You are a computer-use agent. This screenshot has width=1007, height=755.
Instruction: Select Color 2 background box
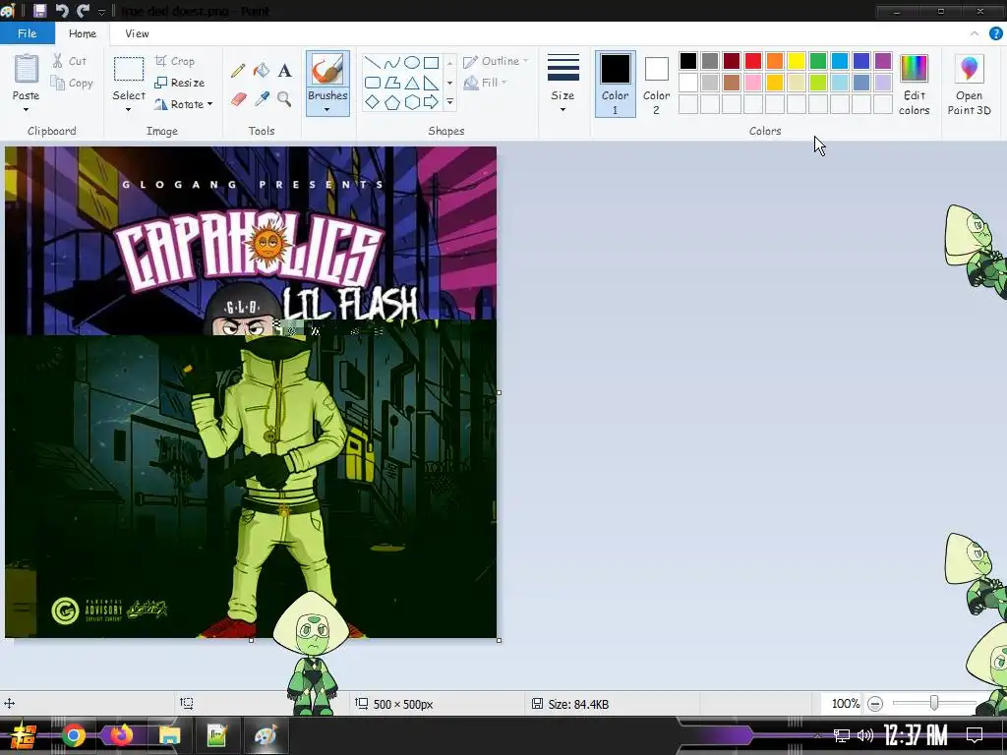656,85
